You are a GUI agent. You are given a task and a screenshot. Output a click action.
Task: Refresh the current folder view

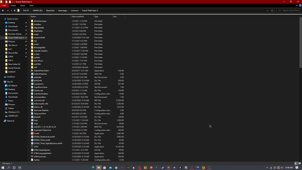[x=272, y=10]
